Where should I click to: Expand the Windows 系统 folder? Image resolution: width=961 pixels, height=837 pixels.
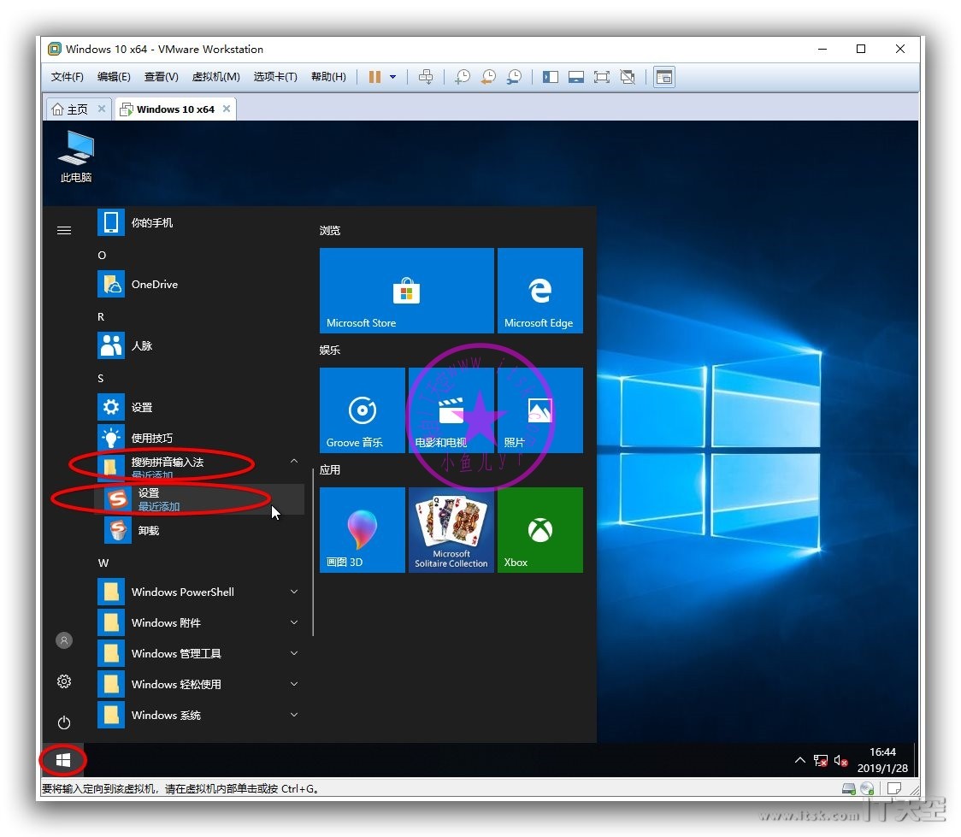click(200, 715)
